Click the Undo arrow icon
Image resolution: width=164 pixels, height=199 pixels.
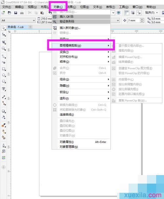50,12
